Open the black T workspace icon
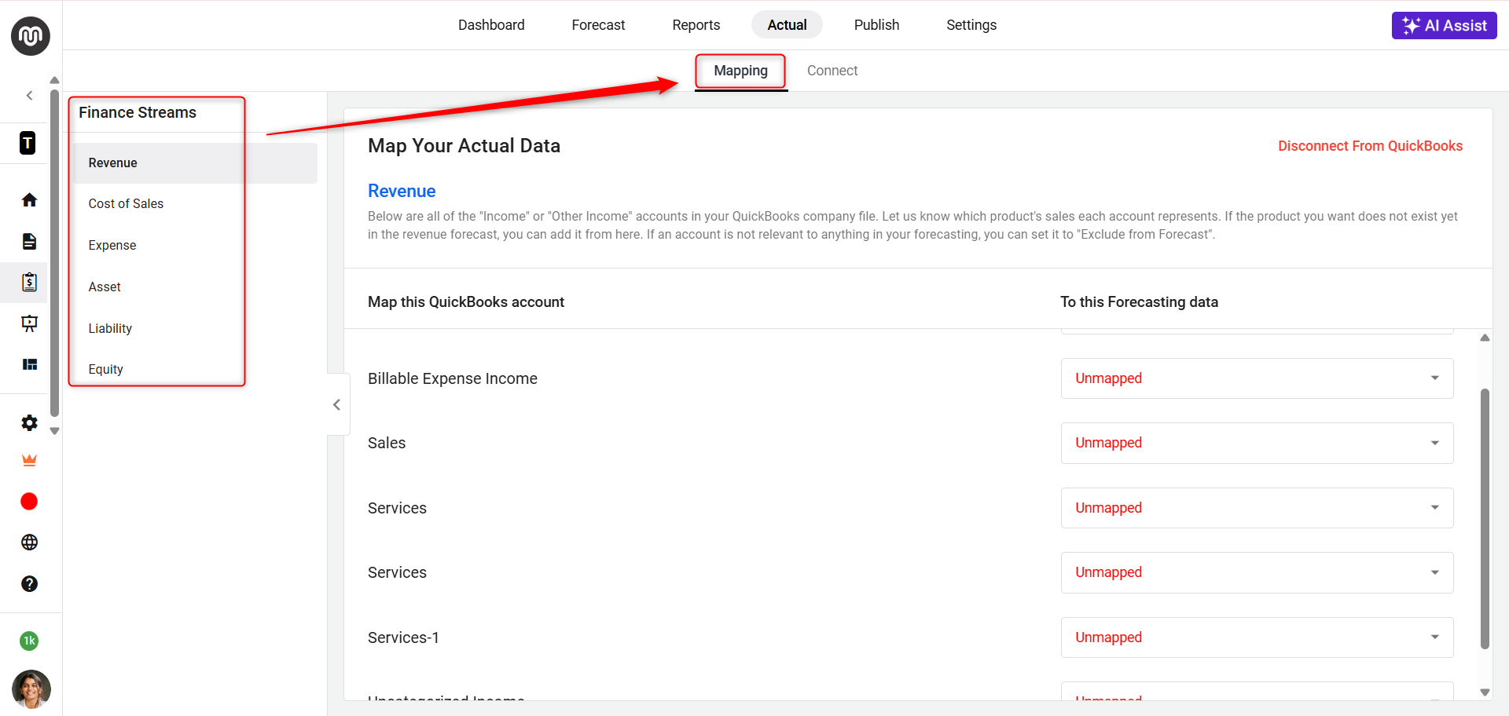This screenshot has height=716, width=1509. [x=28, y=143]
